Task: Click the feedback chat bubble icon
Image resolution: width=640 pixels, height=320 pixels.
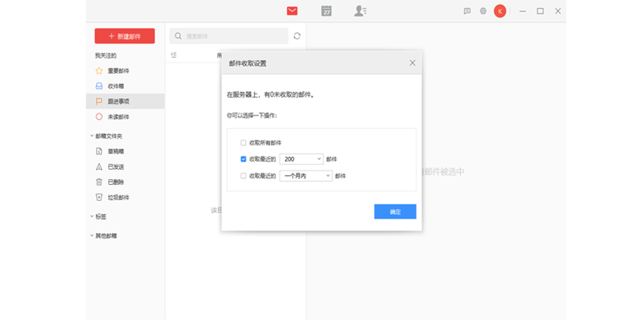Action: [x=468, y=11]
